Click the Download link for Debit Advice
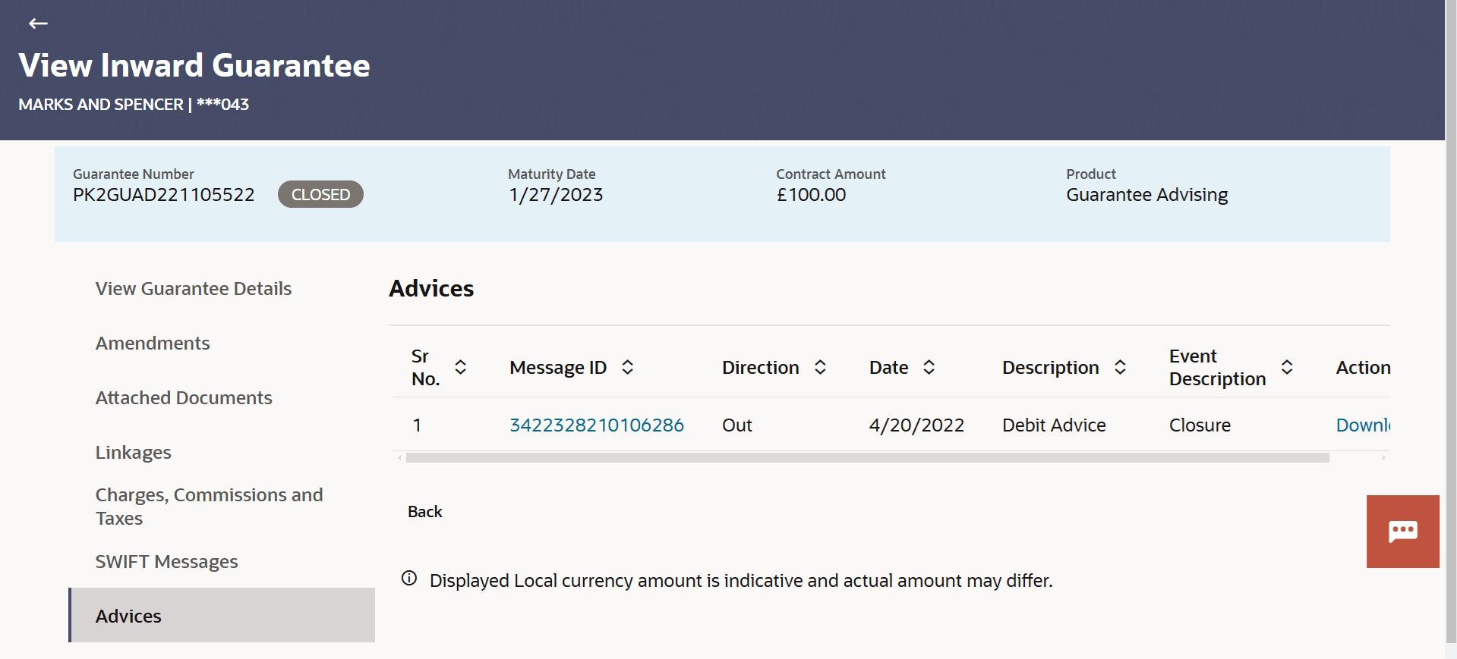The width and height of the screenshot is (1457, 659). 1363,425
